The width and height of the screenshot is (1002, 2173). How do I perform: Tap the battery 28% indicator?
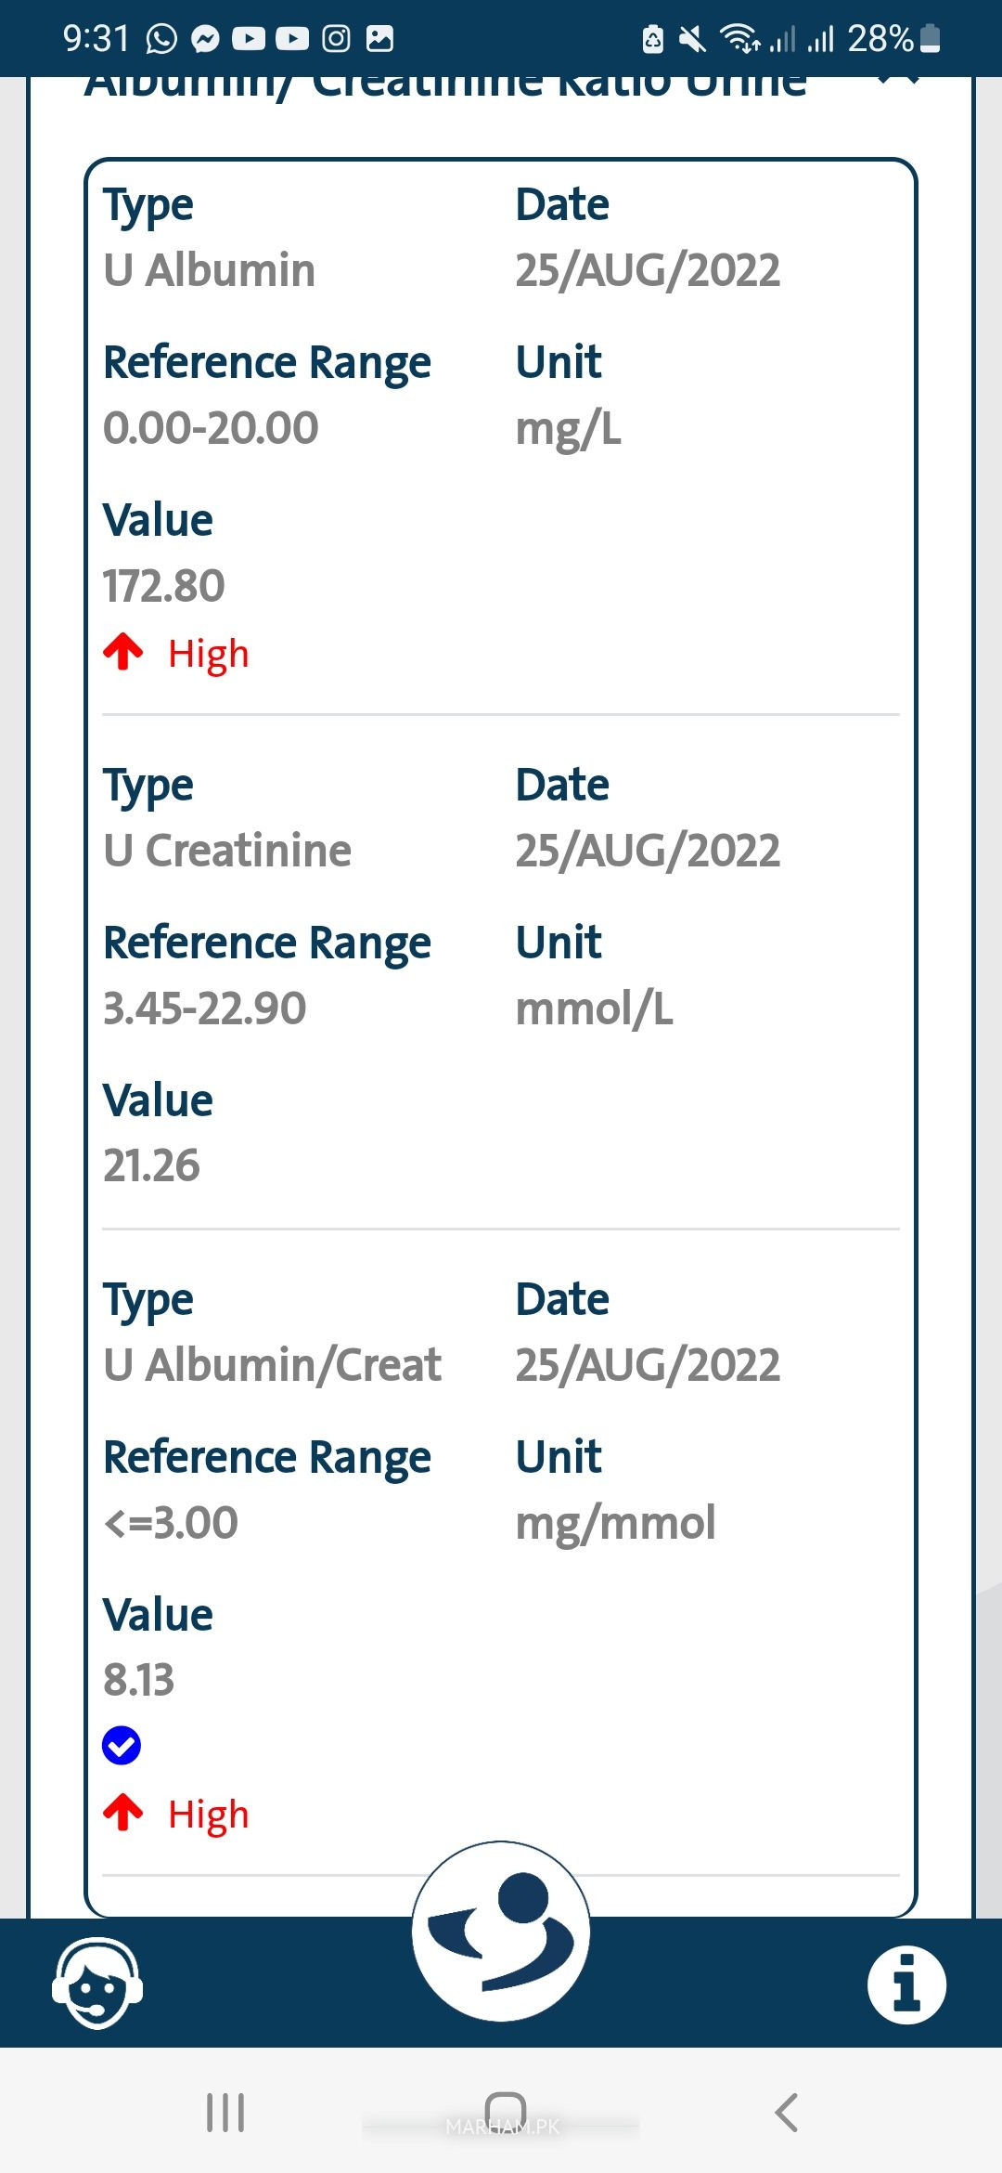coord(893,38)
